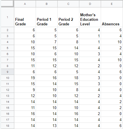The height and width of the screenshot is (129, 123).
Task: Click Absences 6 in row 18
Action: (x=112, y=126)
